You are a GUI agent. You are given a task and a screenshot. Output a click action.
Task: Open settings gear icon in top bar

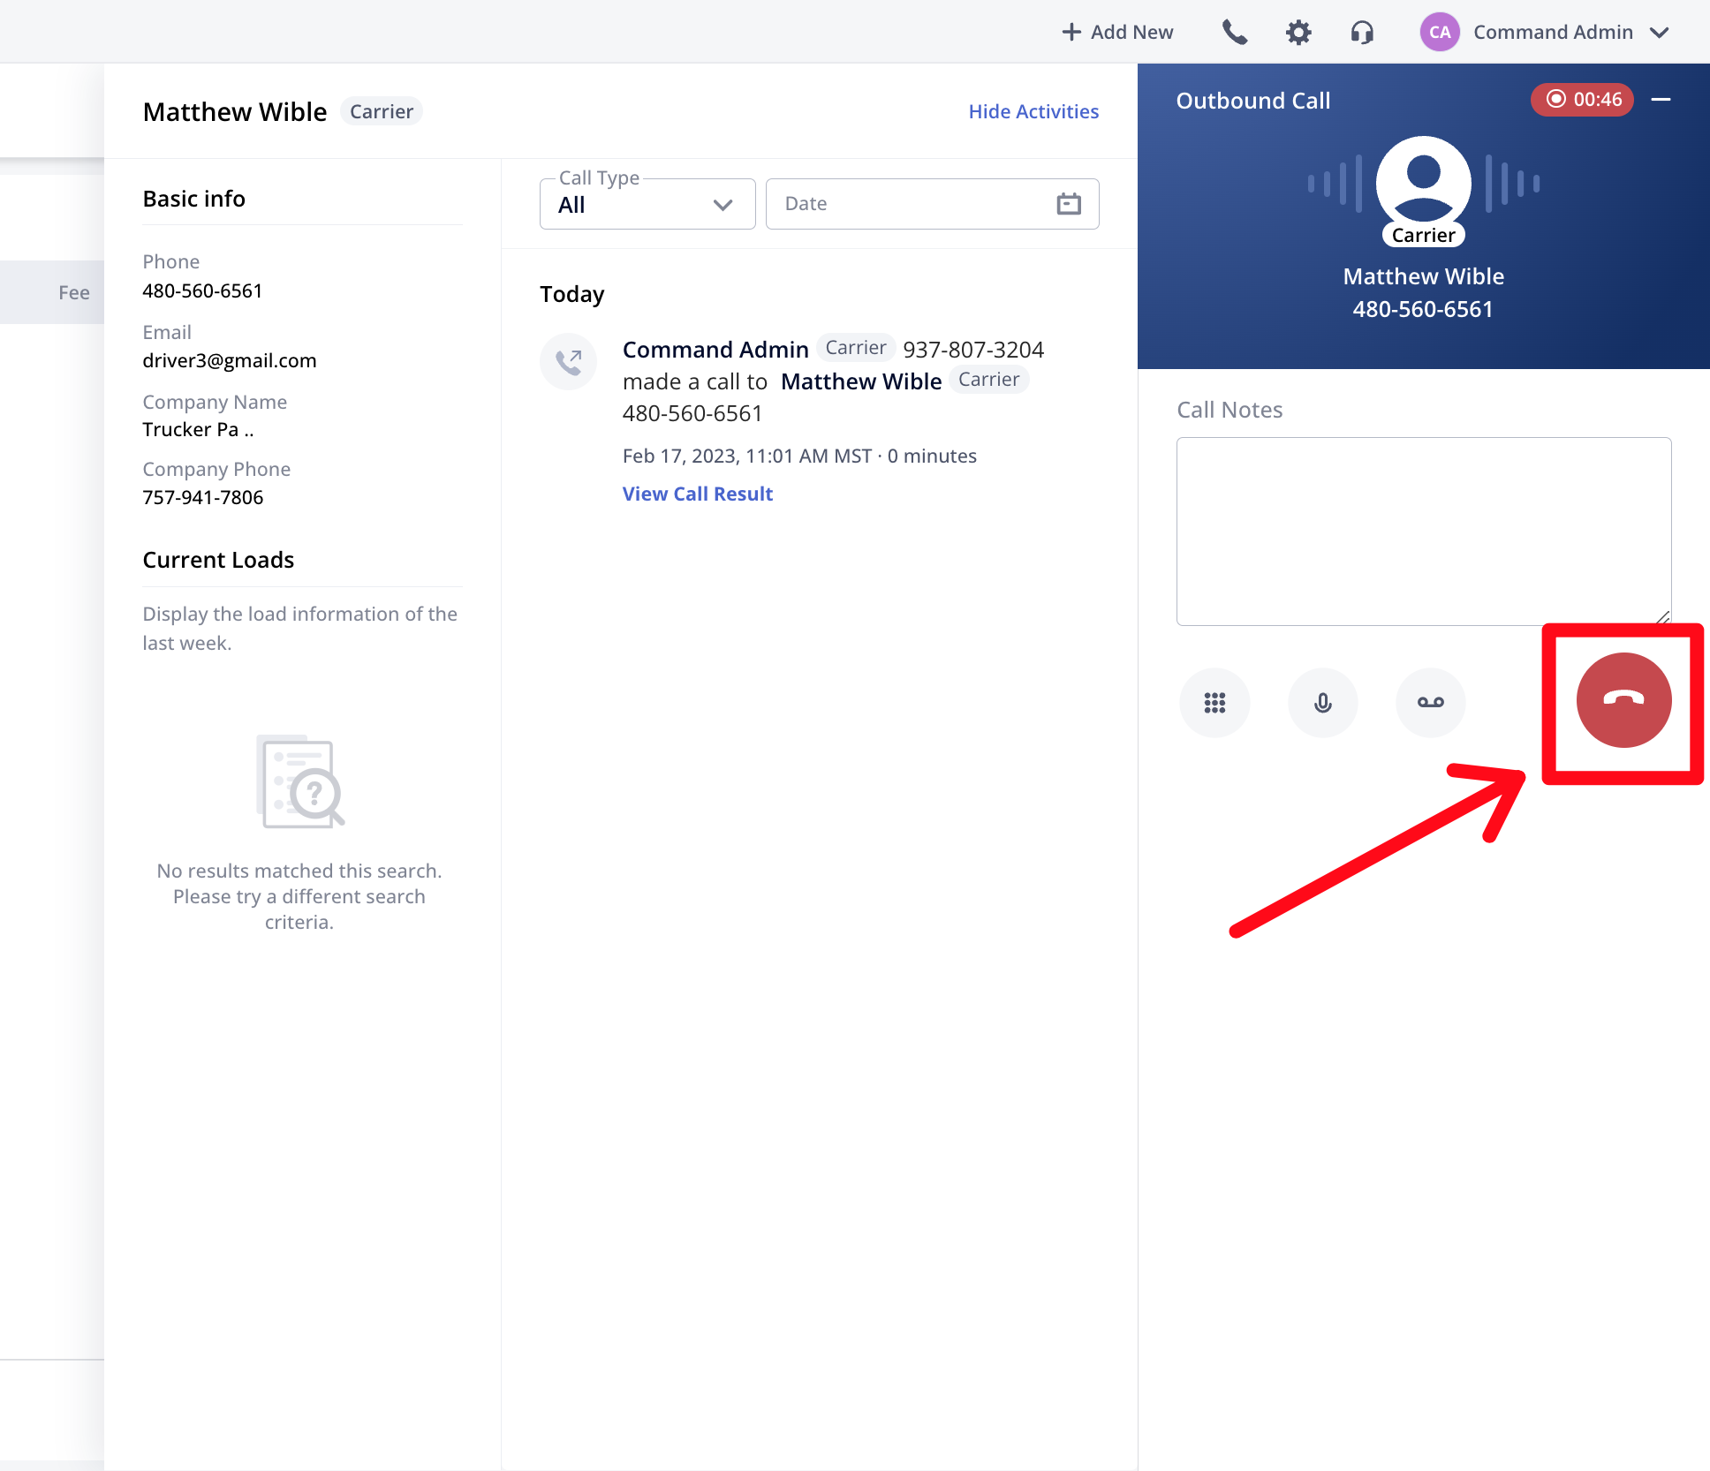(x=1298, y=33)
